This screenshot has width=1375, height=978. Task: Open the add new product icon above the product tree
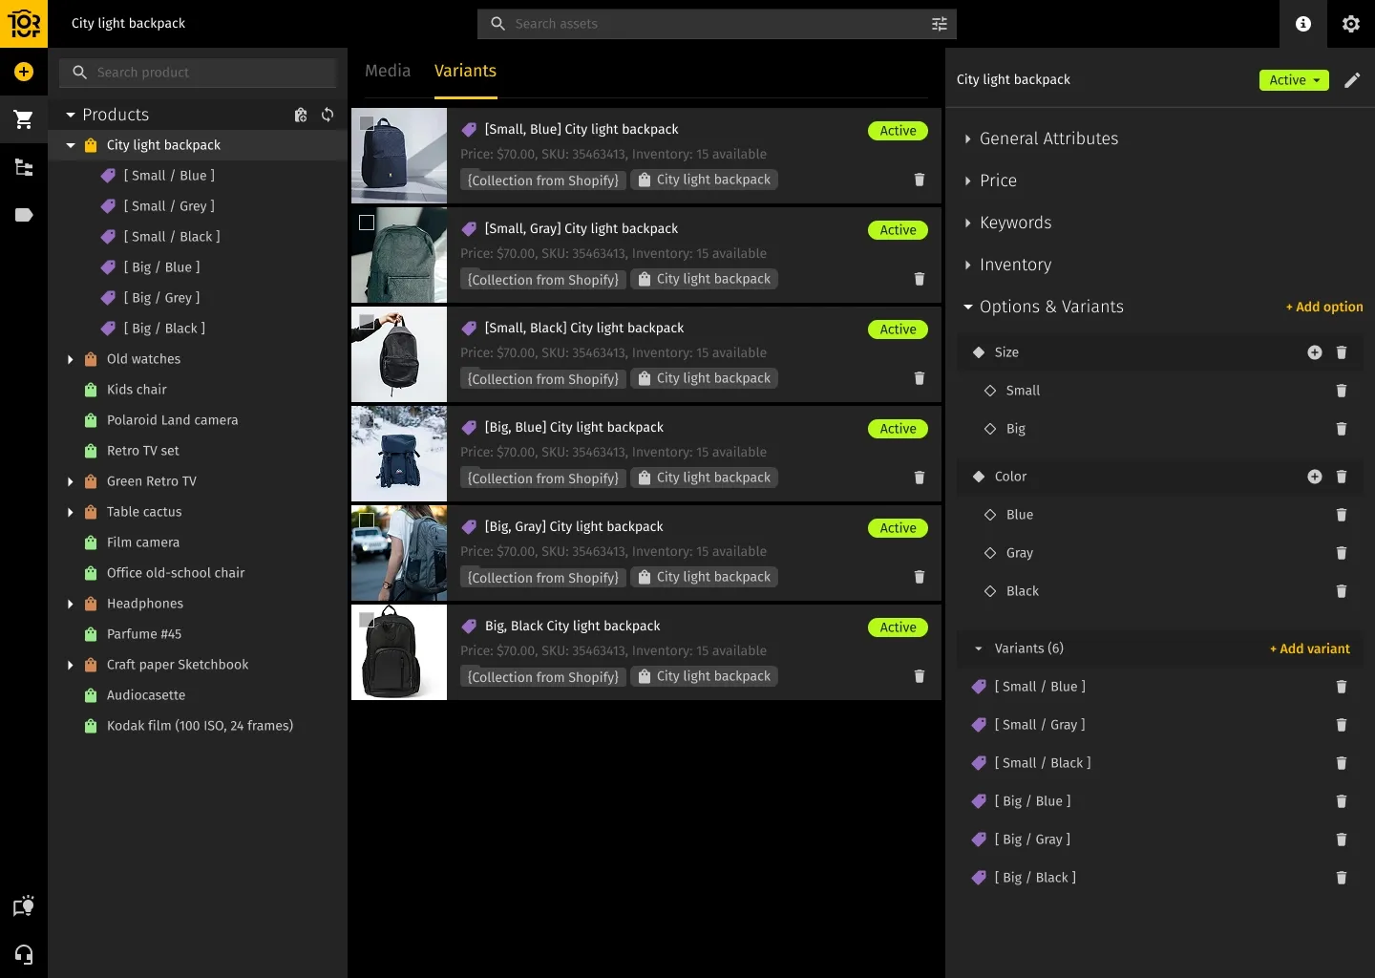(x=300, y=115)
